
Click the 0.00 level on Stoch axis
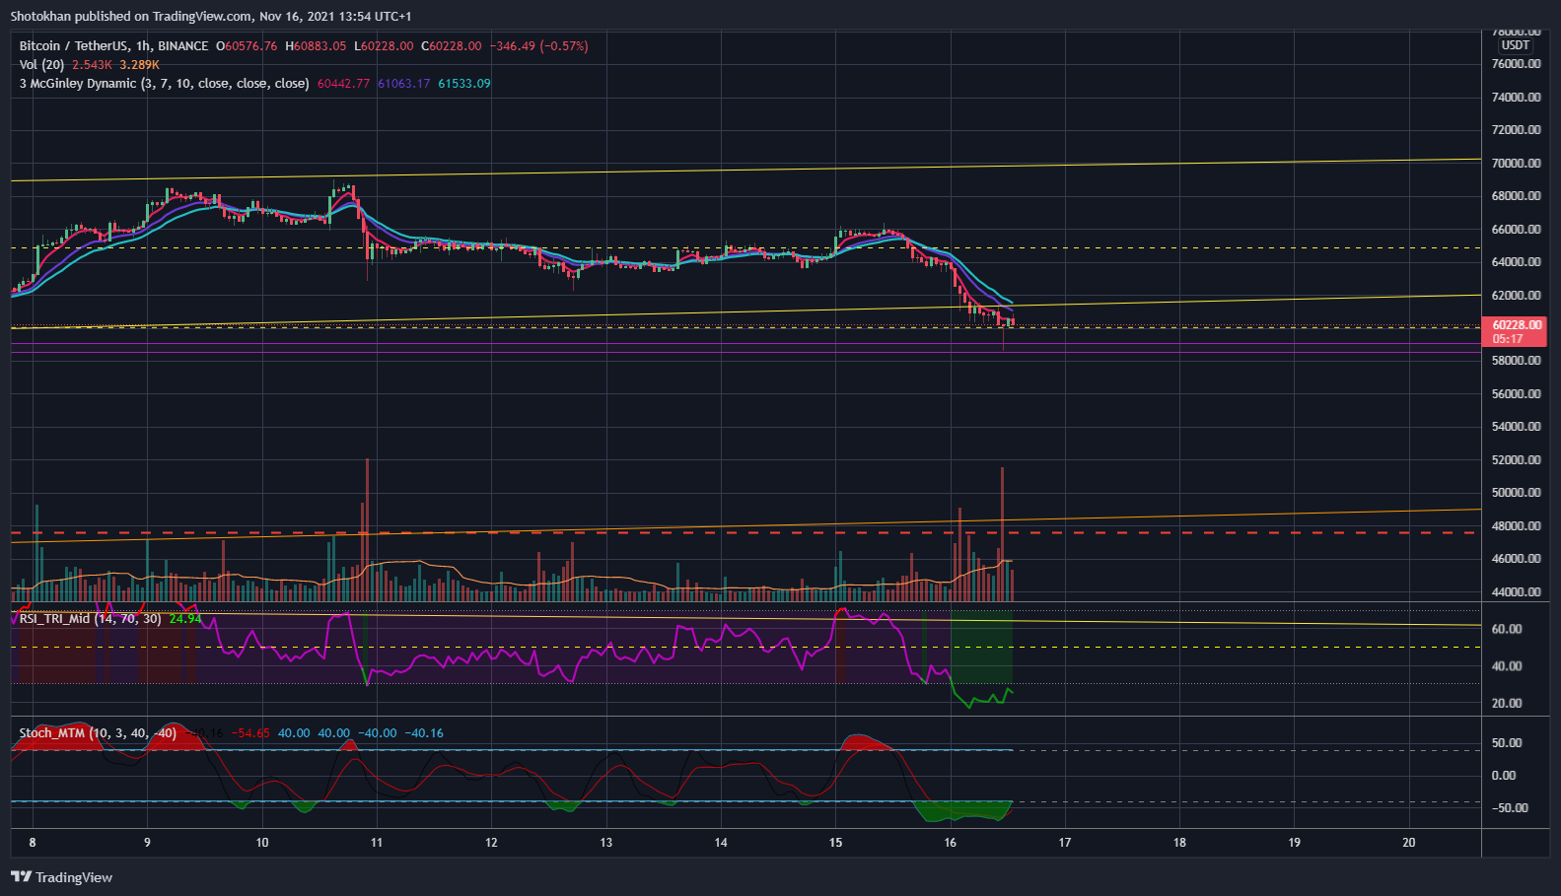[x=1504, y=776]
